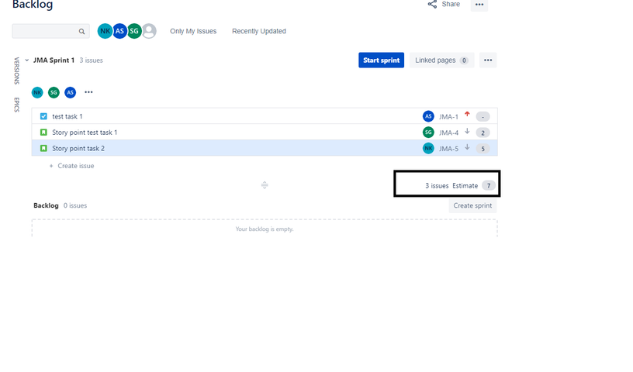Click plus icon beside Create issue

[x=51, y=166]
